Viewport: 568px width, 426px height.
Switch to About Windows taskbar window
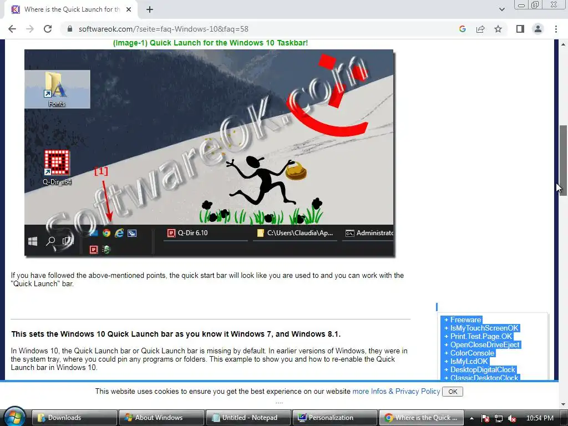pyautogui.click(x=161, y=418)
